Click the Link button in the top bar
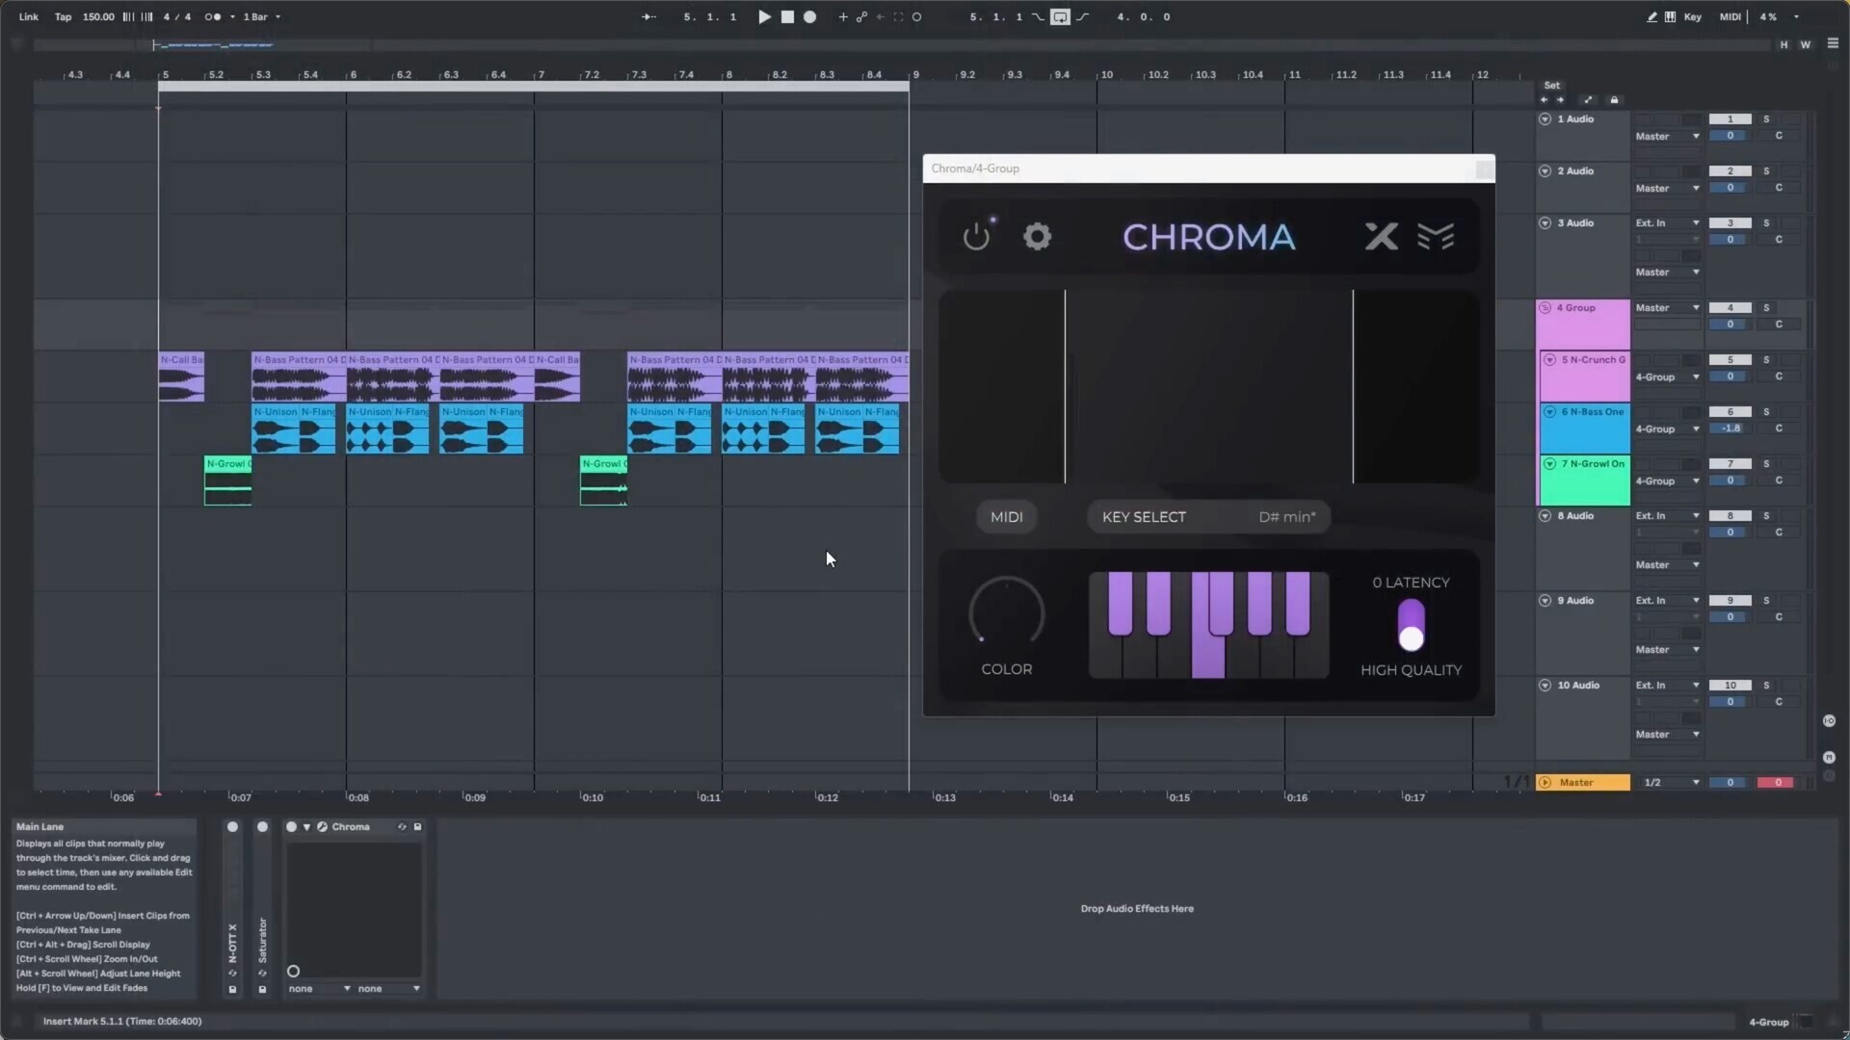 click(29, 16)
